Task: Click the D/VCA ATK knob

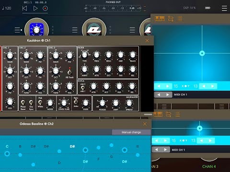Action: point(93,86)
